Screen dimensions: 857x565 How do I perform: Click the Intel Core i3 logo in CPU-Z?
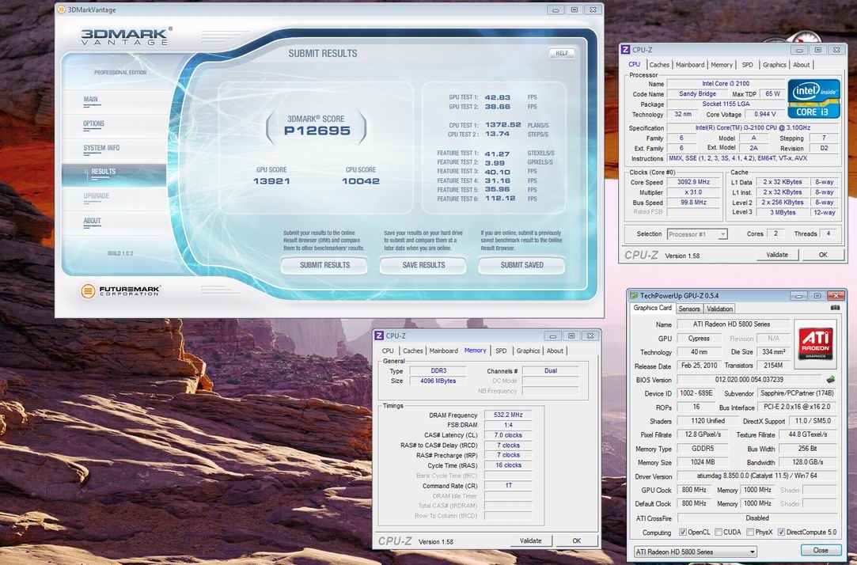tap(813, 99)
